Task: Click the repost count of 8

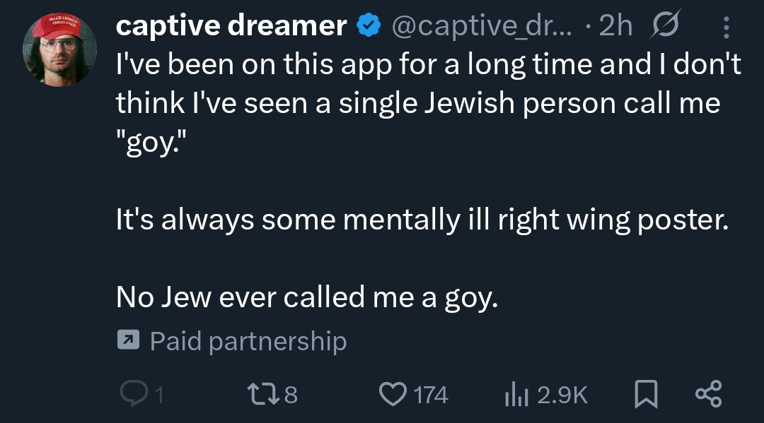Action: [290, 395]
